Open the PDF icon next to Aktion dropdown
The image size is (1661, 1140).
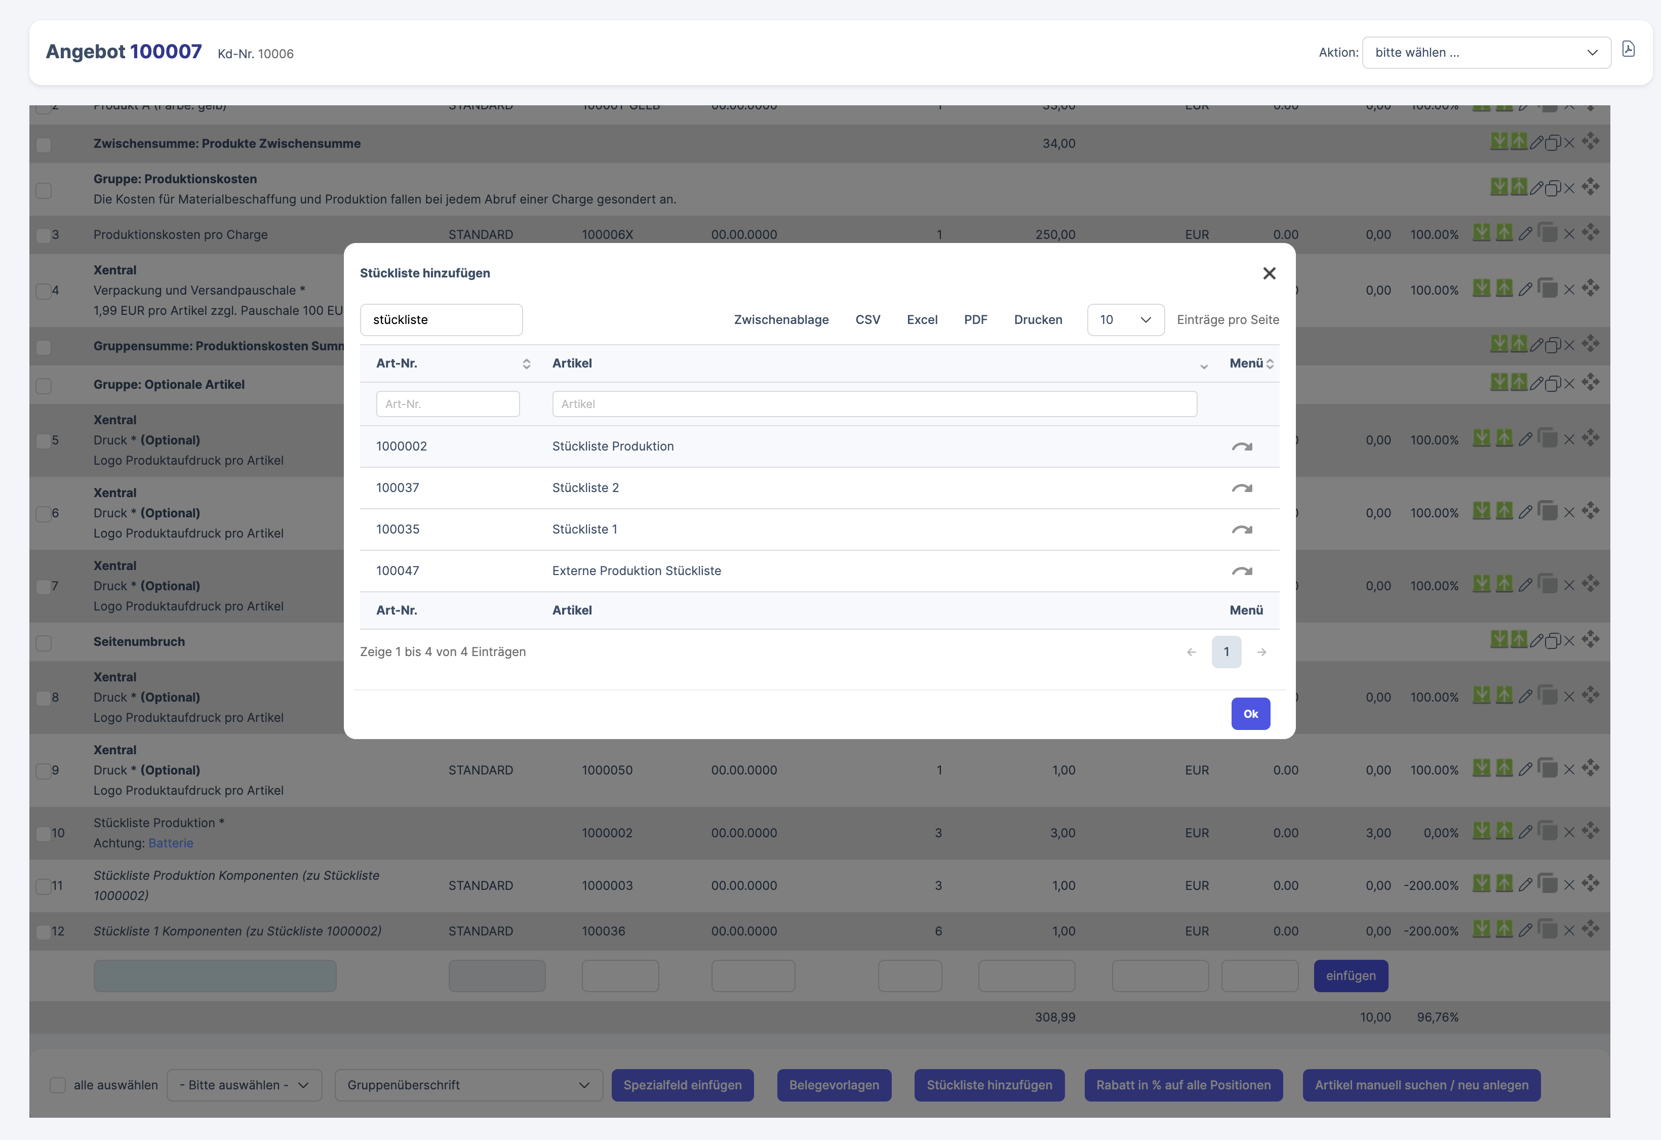click(x=1628, y=49)
